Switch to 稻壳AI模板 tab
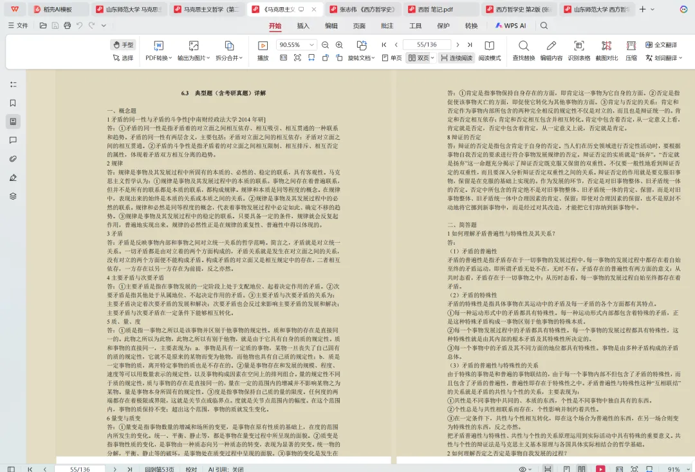This screenshot has height=472, width=695. 58,9
